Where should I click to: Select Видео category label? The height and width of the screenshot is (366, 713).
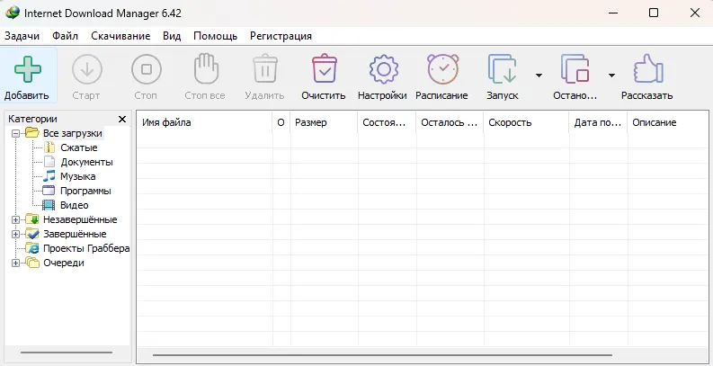[74, 206]
